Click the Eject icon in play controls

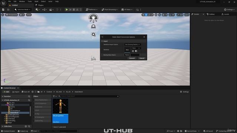point(77,10)
